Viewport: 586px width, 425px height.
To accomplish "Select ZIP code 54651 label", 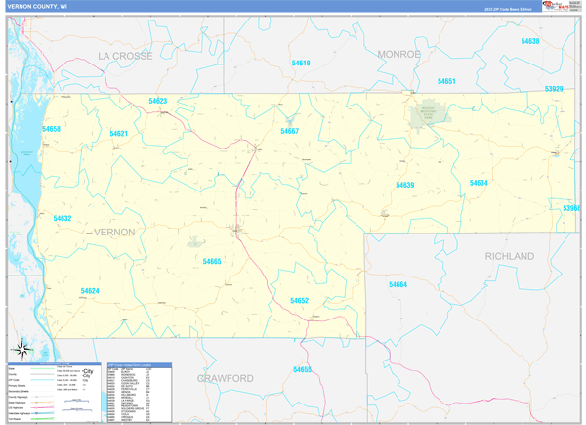I will pyautogui.click(x=446, y=81).
